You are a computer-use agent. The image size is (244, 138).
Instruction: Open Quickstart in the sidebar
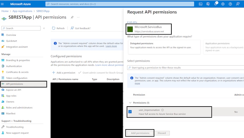click(x=11, y=41)
